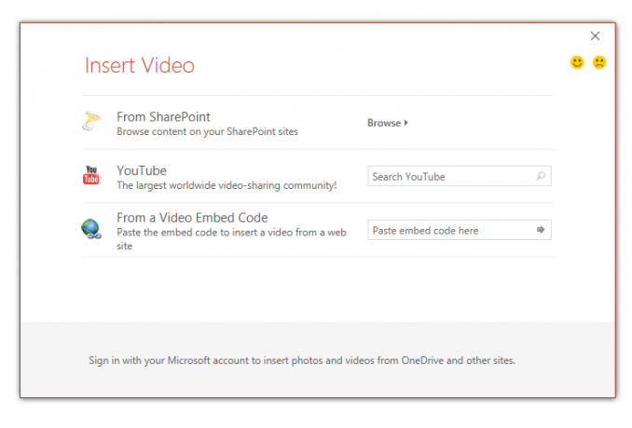Click the SharePoint icon
Image resolution: width=632 pixels, height=428 pixels.
[91, 121]
